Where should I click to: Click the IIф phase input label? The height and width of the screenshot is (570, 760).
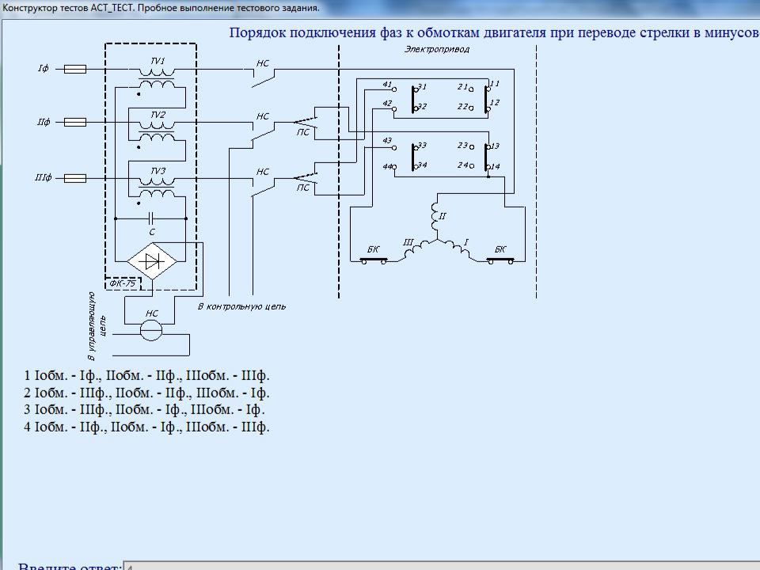(x=43, y=122)
